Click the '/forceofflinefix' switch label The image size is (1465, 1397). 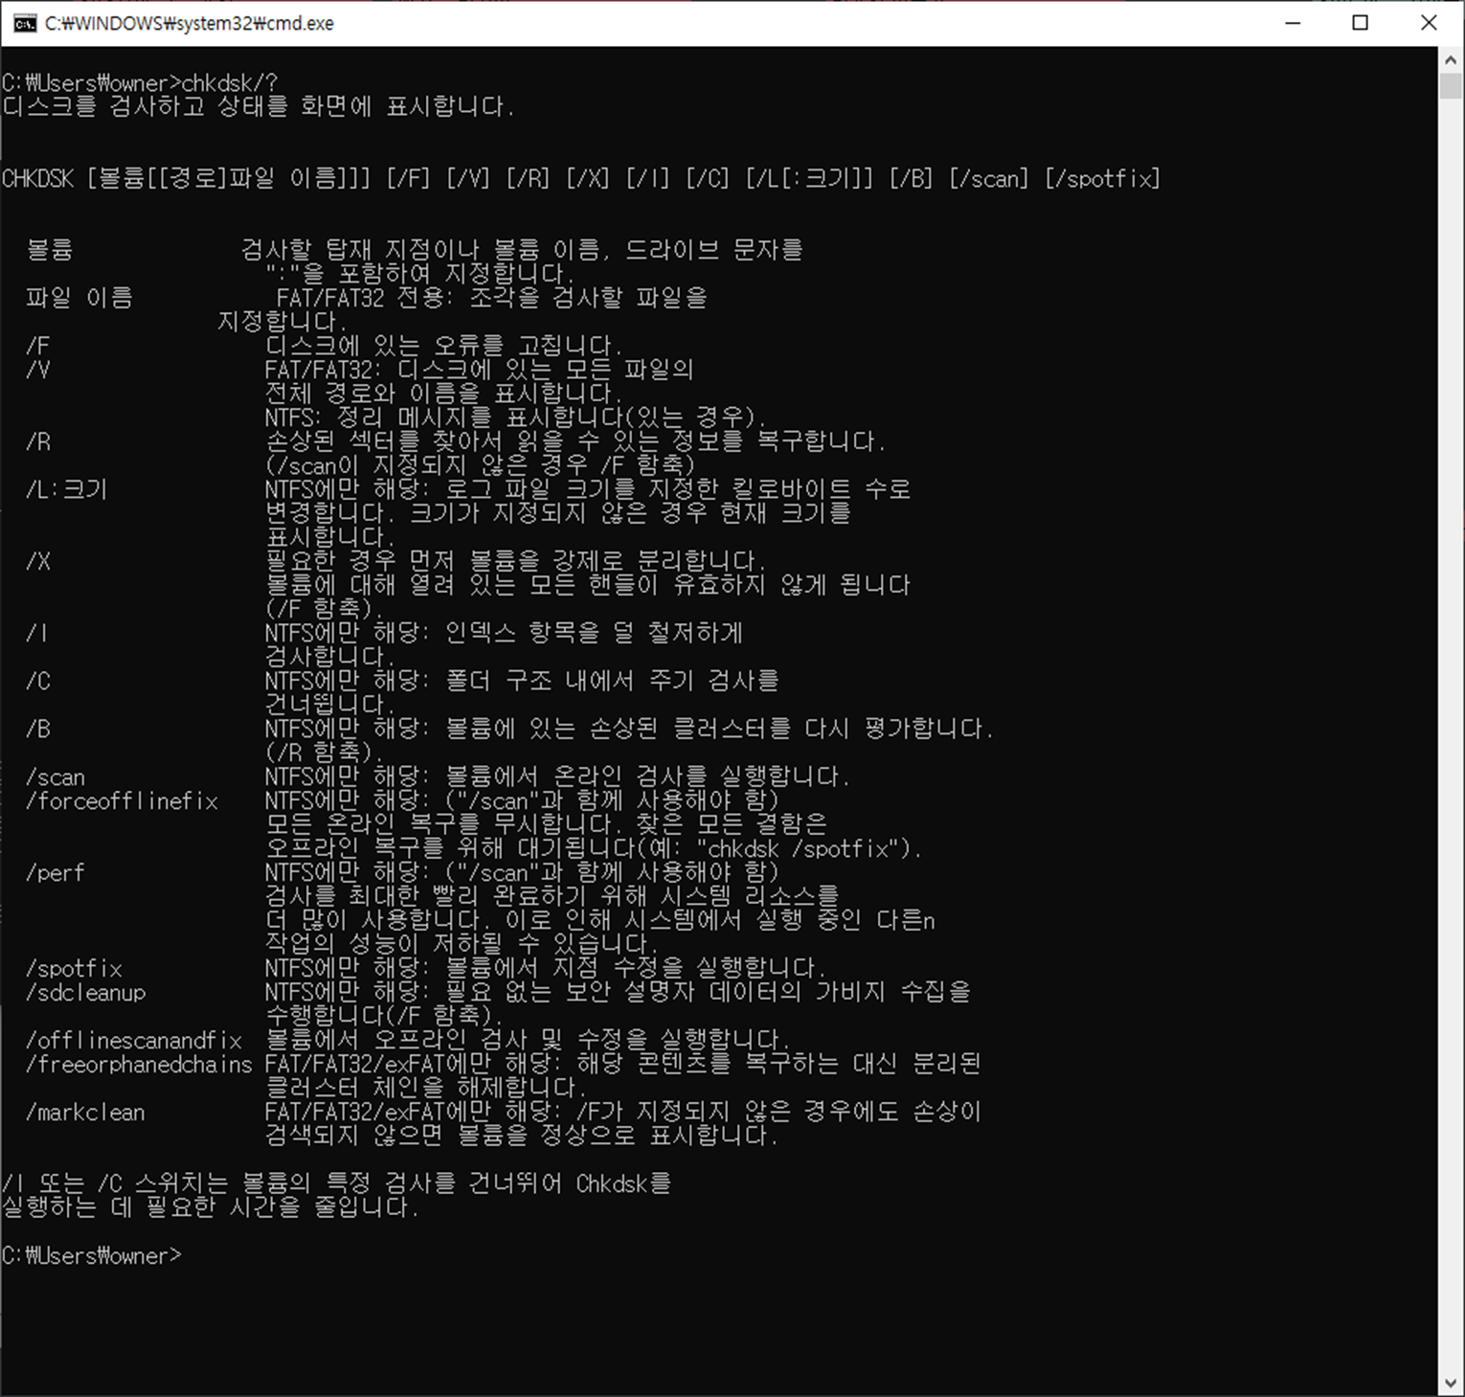point(123,801)
